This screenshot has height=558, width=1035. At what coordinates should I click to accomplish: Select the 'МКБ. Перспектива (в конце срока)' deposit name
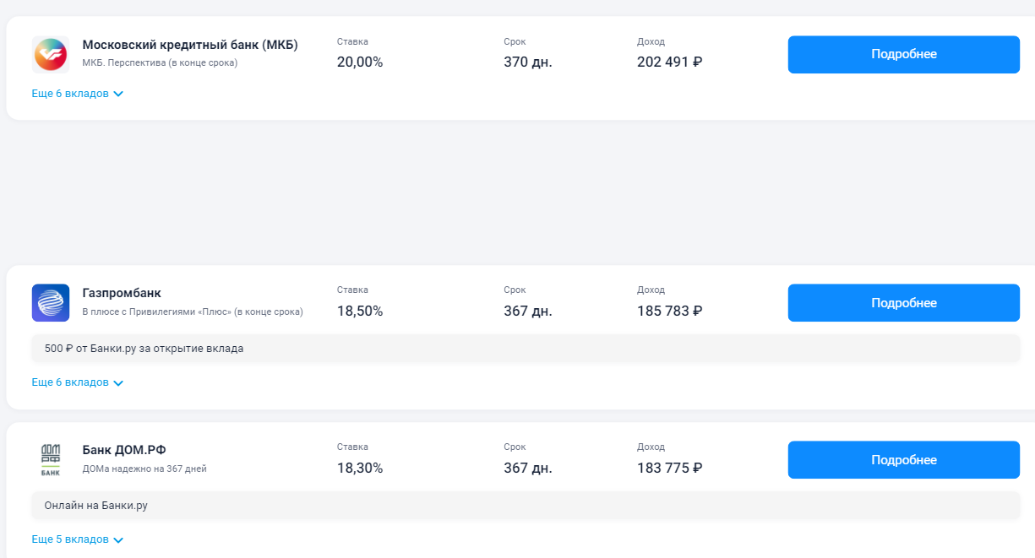click(x=160, y=62)
